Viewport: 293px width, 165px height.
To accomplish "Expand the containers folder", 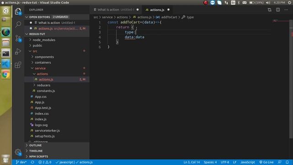I will (57, 62).
